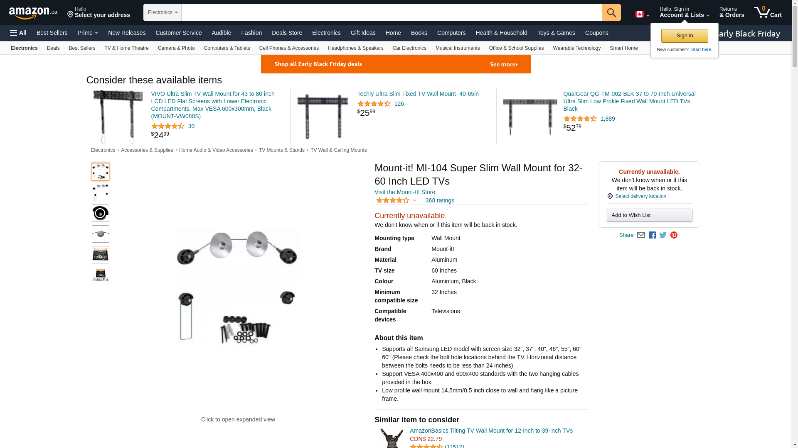Open the All hamburger menu

(18, 33)
